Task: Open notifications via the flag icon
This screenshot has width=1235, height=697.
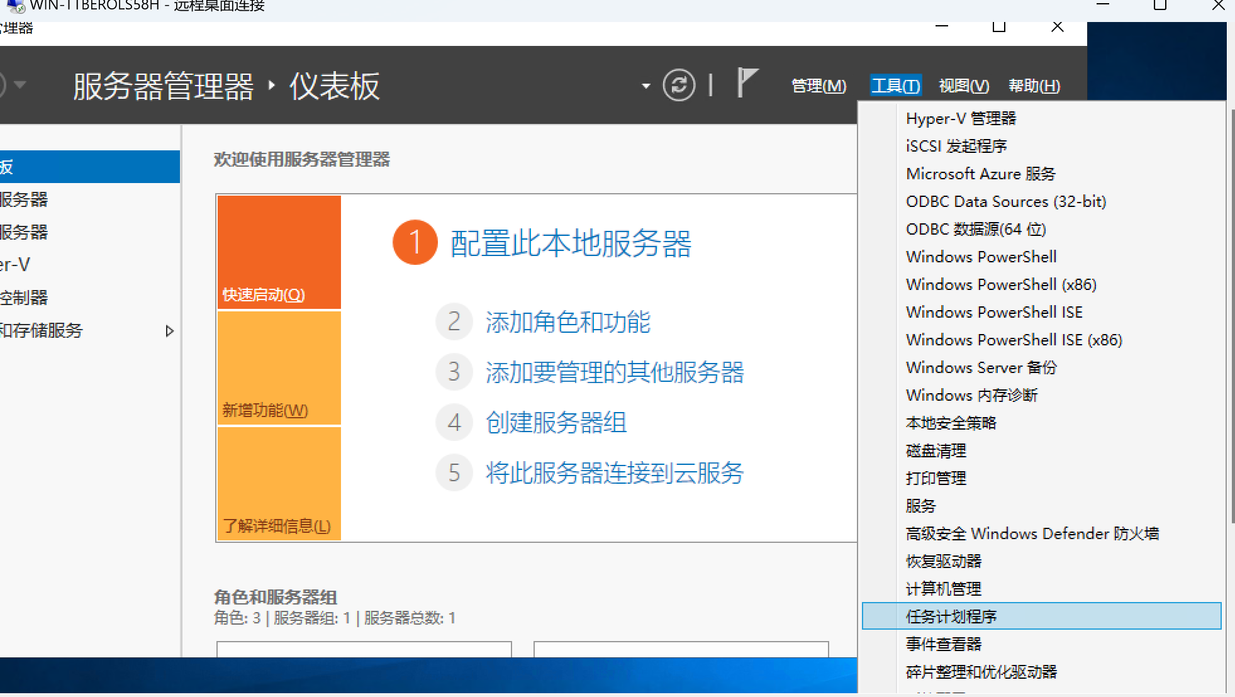Action: point(746,82)
